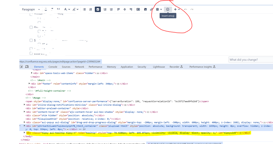The width and height of the screenshot is (273, 144).
Task: Redo the last edit
Action: pyautogui.click(x=192, y=9)
